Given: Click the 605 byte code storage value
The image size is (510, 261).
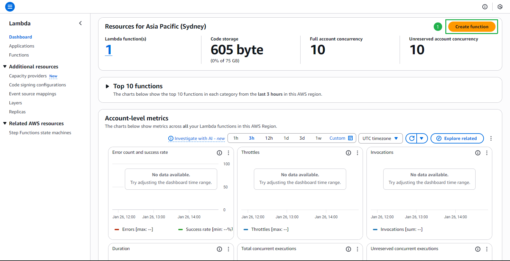Looking at the screenshot, I should 237,50.
